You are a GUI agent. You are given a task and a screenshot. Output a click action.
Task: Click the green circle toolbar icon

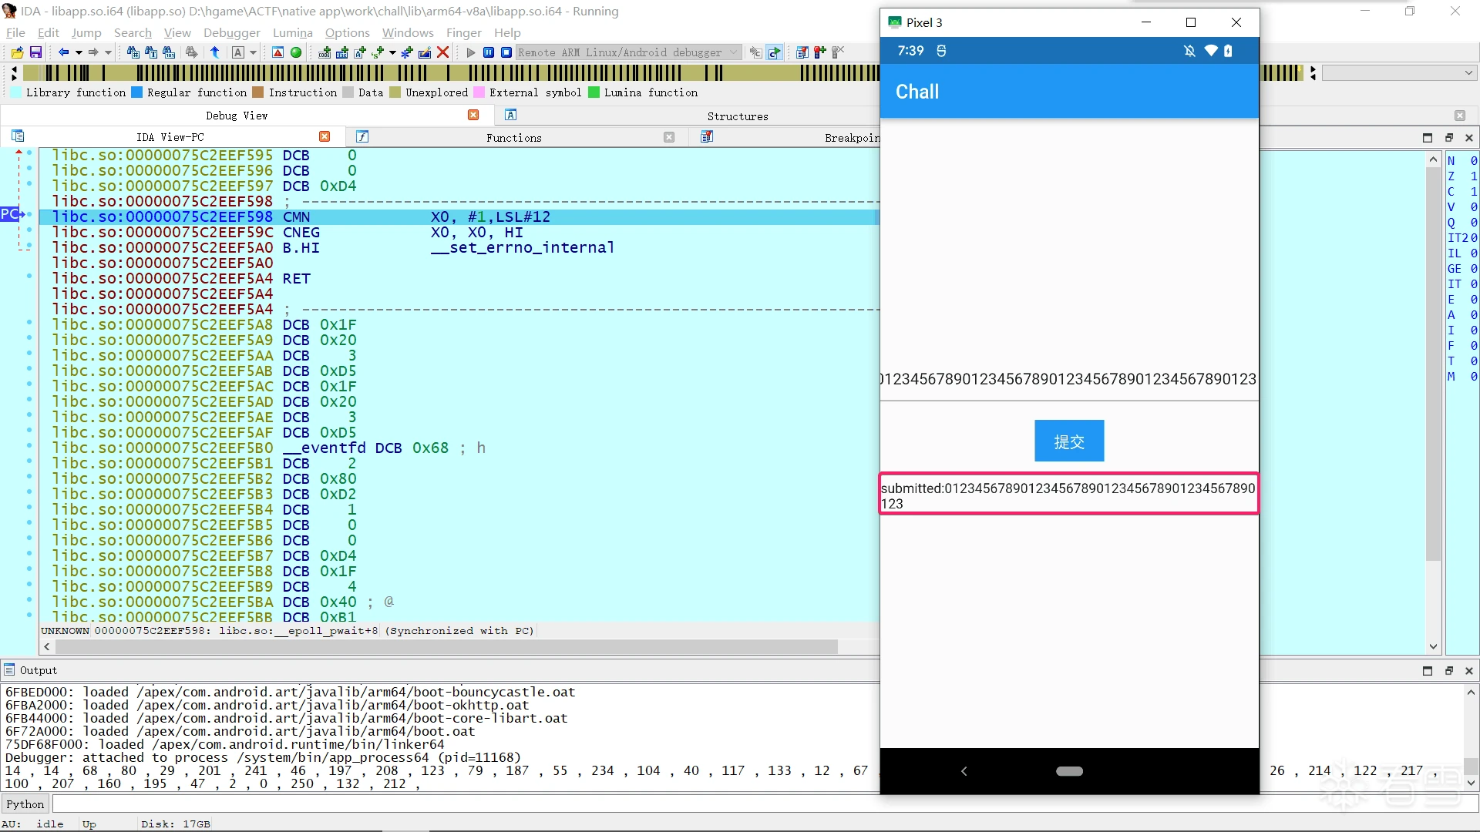point(296,52)
